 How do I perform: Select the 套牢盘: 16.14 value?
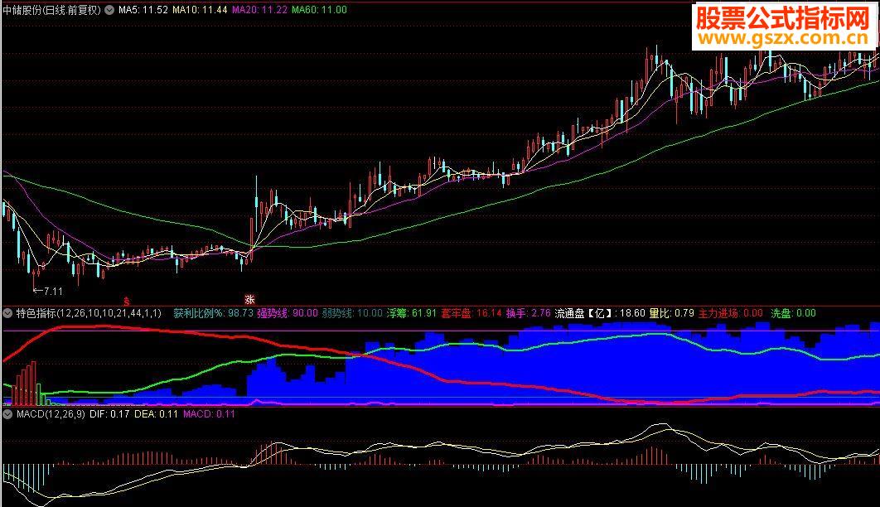pos(471,313)
